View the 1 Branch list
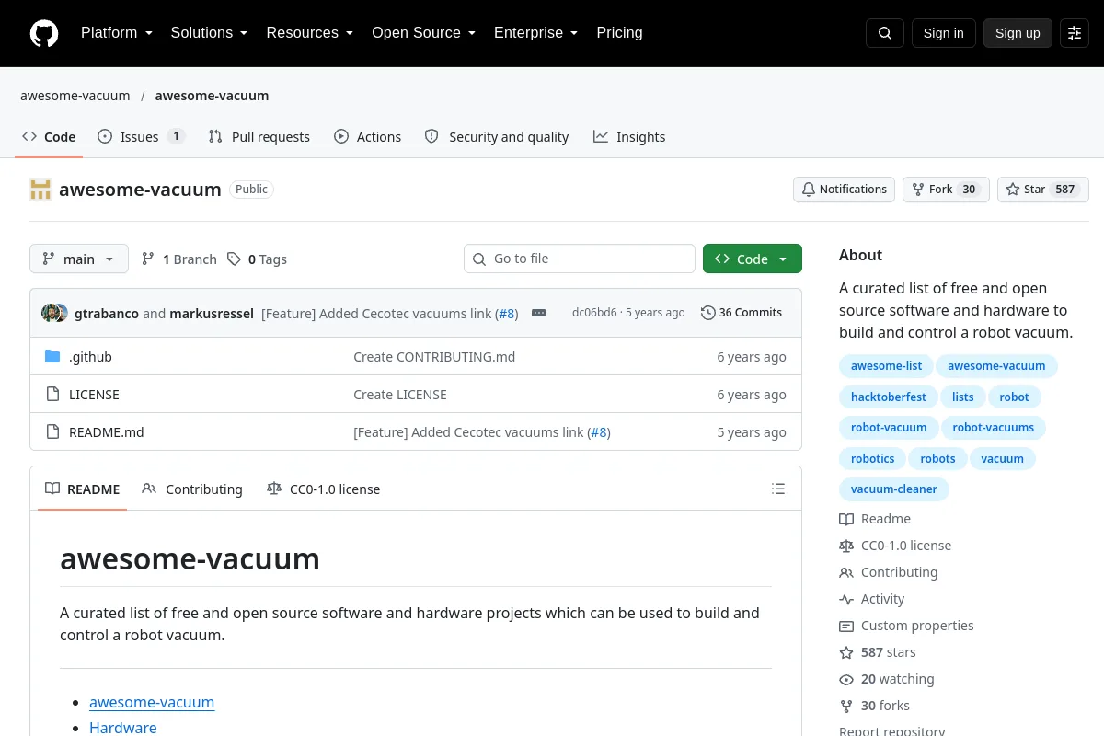Screen dimensions: 1104x736 coord(179,259)
